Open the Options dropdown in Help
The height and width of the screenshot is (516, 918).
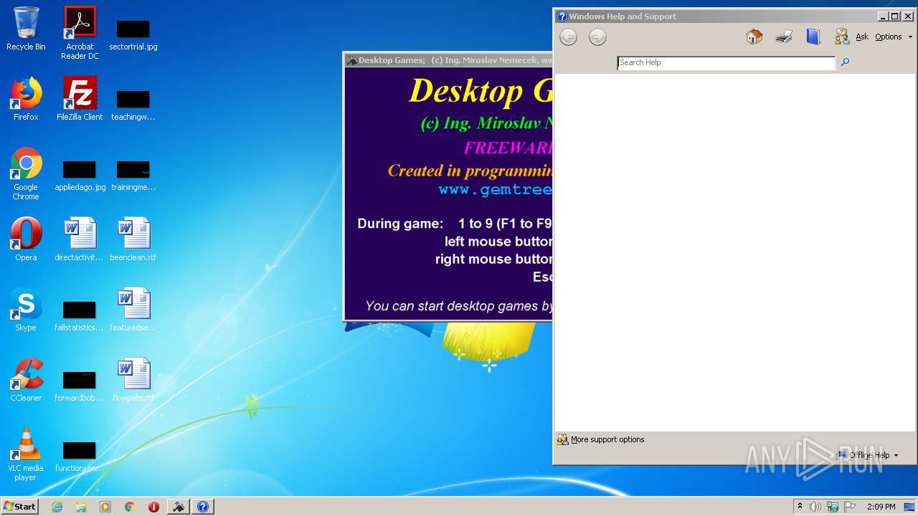894,37
